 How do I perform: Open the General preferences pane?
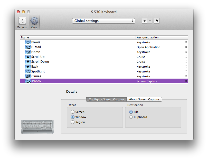click(x=22, y=23)
